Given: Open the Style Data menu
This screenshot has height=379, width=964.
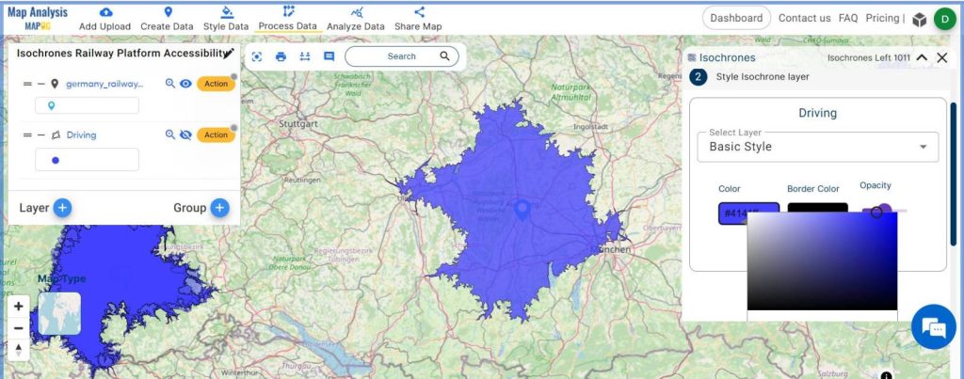Looking at the screenshot, I should coord(226,19).
